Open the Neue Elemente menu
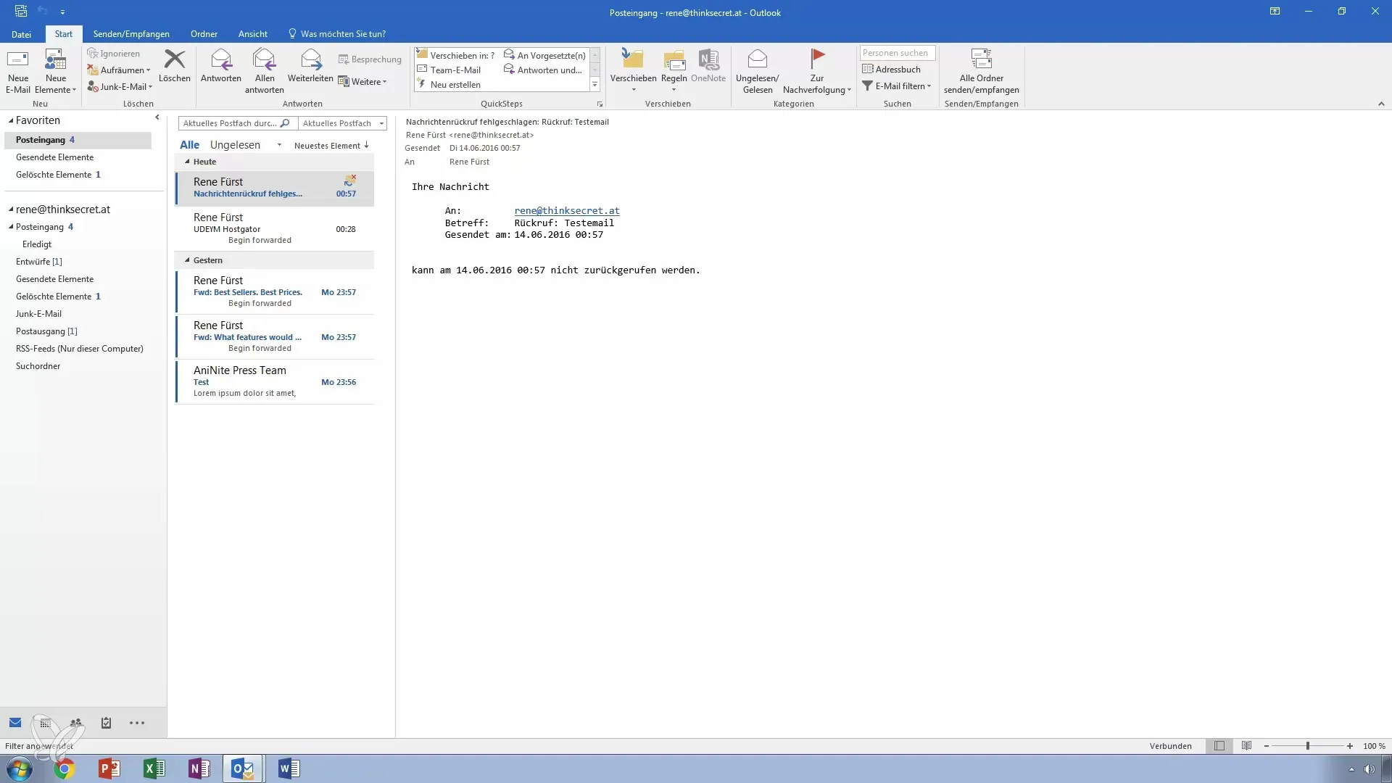 click(x=55, y=71)
